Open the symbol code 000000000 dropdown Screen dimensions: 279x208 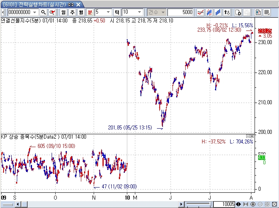point(35,12)
